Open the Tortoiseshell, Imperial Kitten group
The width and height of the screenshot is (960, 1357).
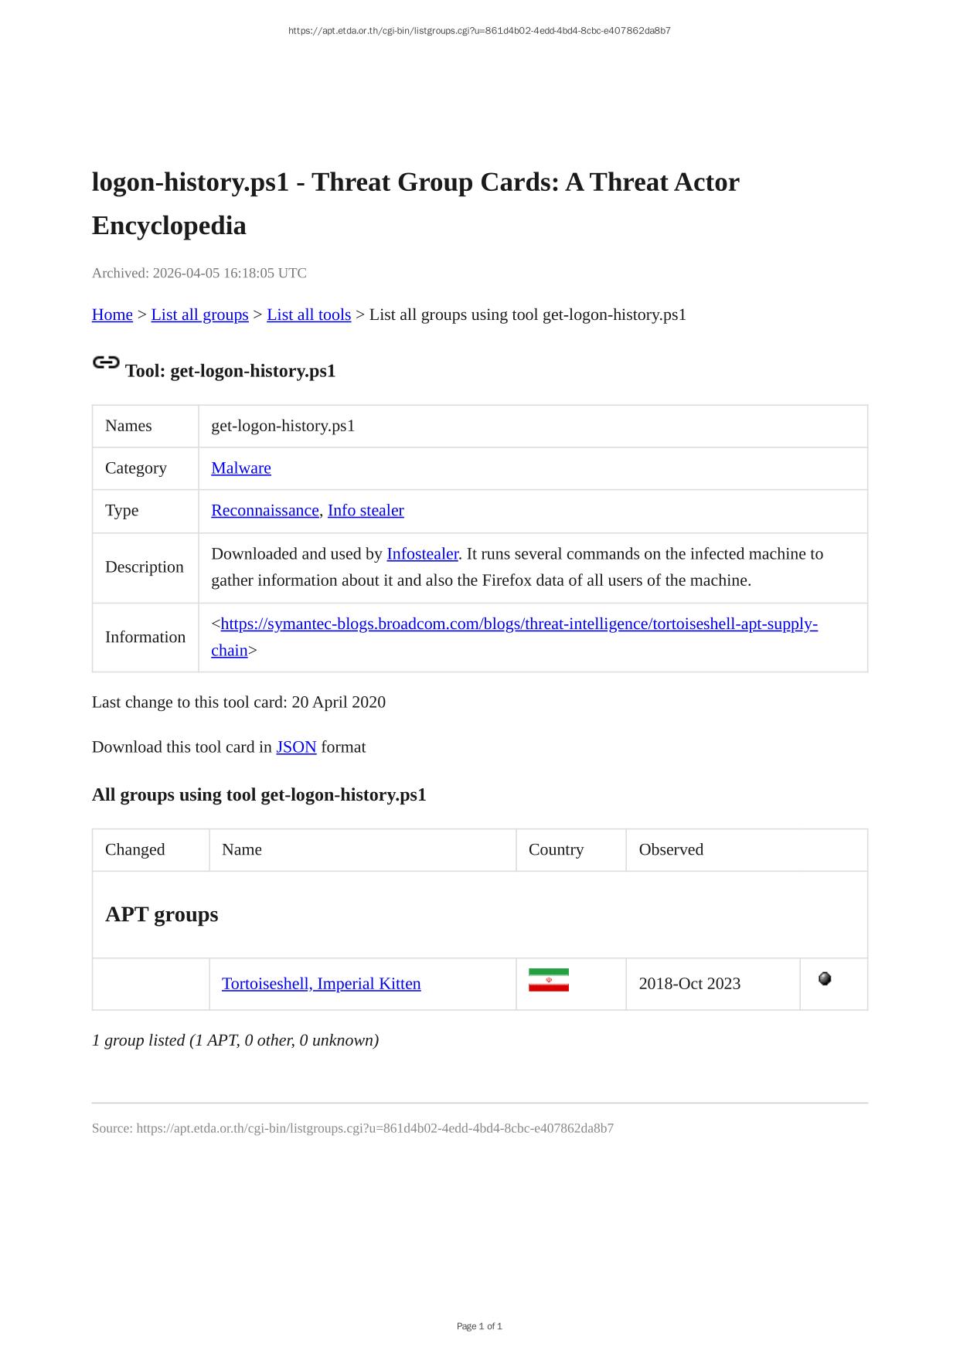click(x=321, y=984)
